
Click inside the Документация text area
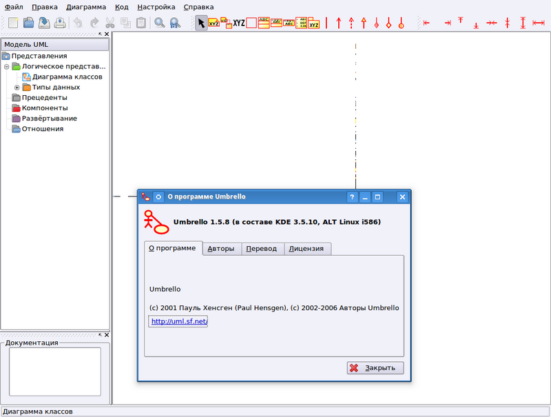point(55,372)
